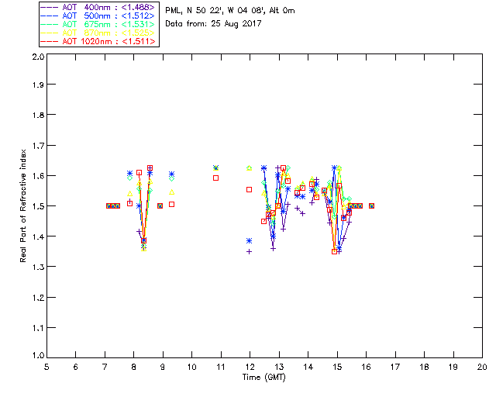This screenshot has height=397, width=496.
Task: Click the x-axis tick label 5
Action: click(x=46, y=368)
